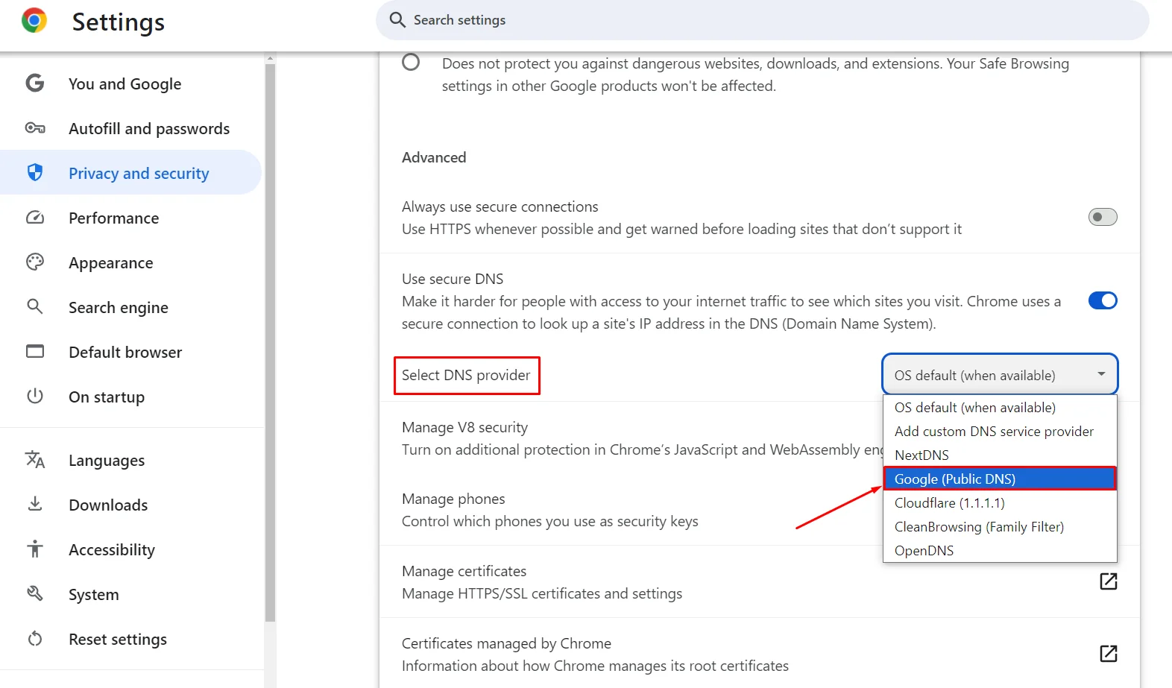Select CleanBrowsing (Family Filter) option
The width and height of the screenshot is (1172, 688).
(x=1000, y=527)
